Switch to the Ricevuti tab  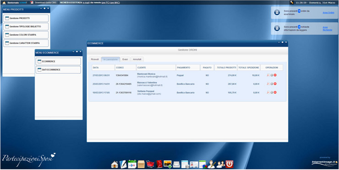click(95, 59)
